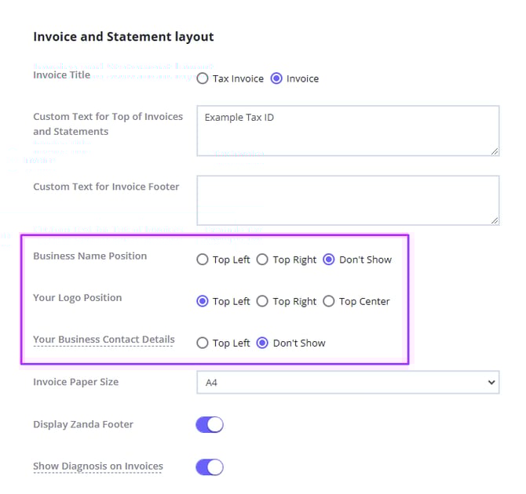Set Your Logo Position to Top Left
Image resolution: width=526 pixels, height=494 pixels.
click(203, 301)
